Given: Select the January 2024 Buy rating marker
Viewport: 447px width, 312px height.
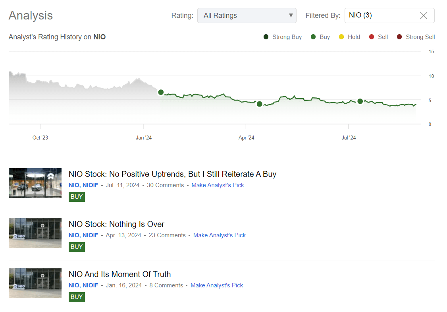Looking at the screenshot, I should [161, 92].
